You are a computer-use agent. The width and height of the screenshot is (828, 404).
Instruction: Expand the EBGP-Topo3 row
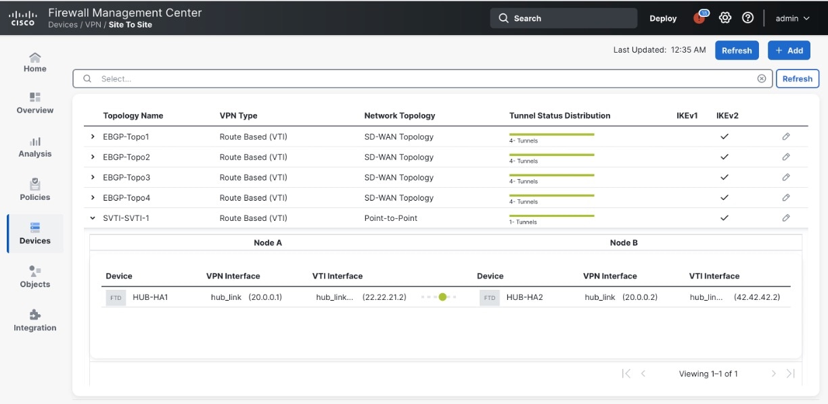coord(93,177)
